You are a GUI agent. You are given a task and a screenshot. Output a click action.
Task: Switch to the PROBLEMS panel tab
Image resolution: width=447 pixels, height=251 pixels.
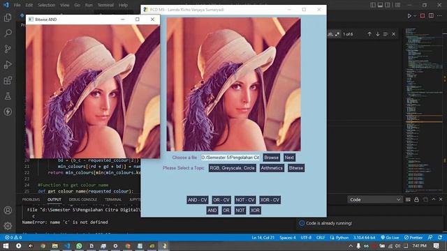(31, 199)
